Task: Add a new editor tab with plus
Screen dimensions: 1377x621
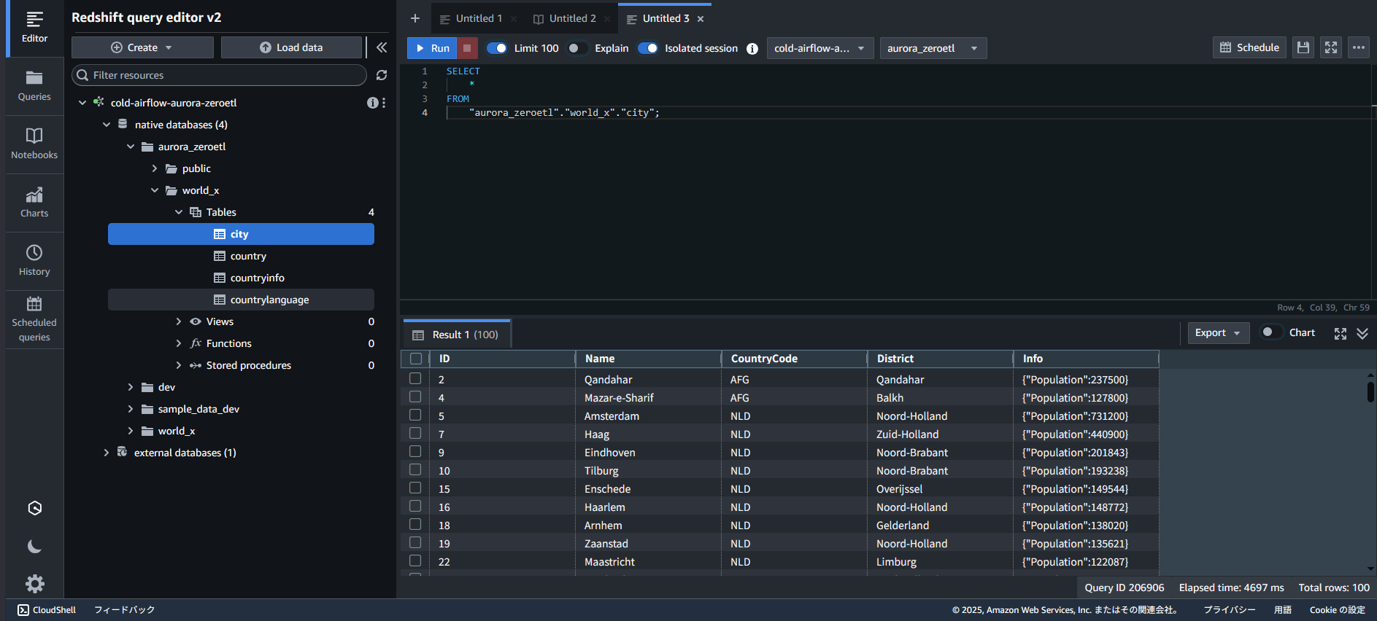Action: click(x=415, y=18)
